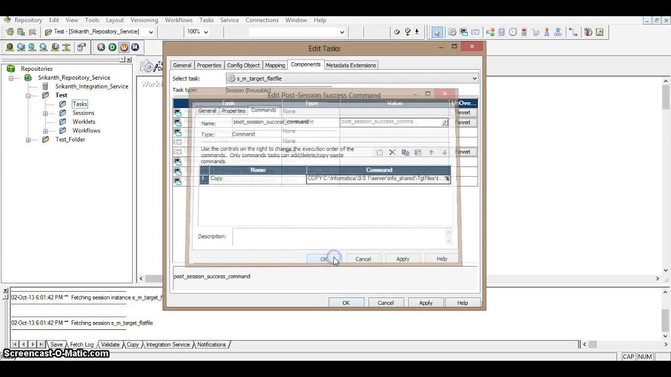Click Help button of Edit Tasks dialog
671x377 pixels.
[x=462, y=303]
